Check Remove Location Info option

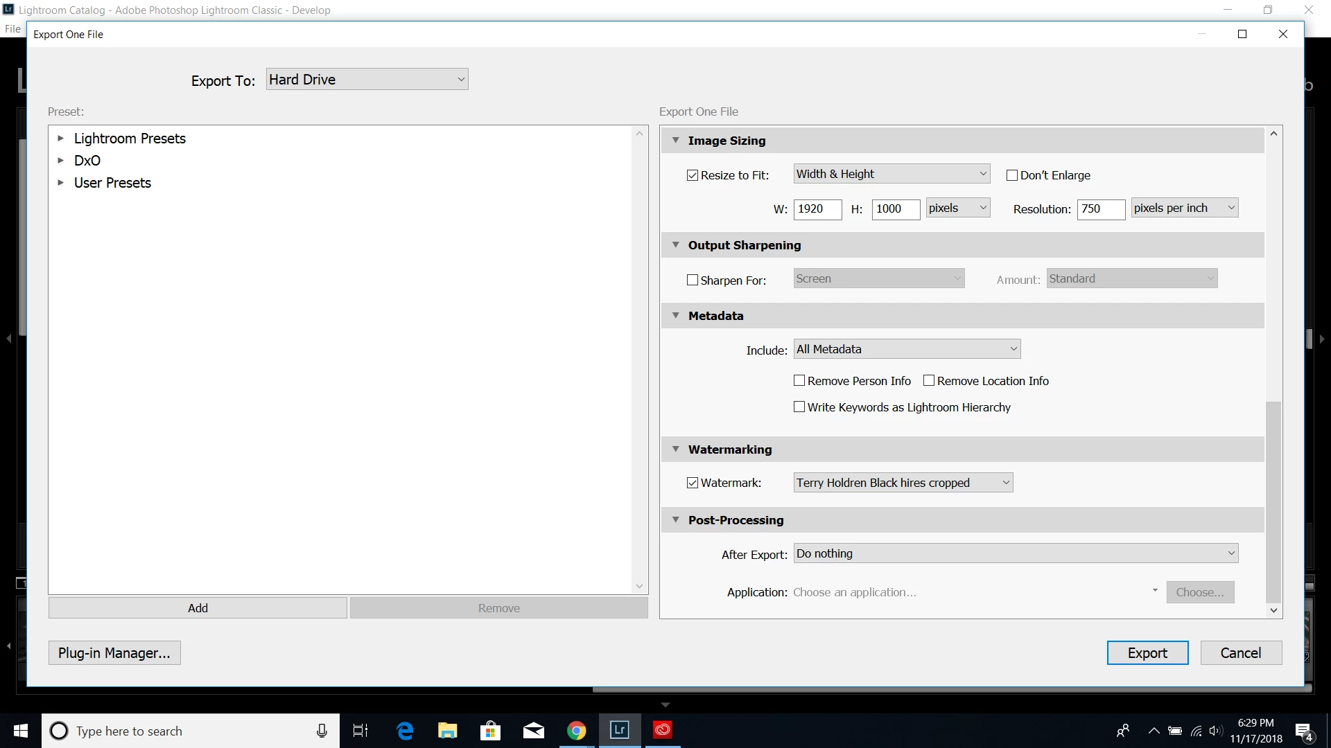tap(929, 381)
